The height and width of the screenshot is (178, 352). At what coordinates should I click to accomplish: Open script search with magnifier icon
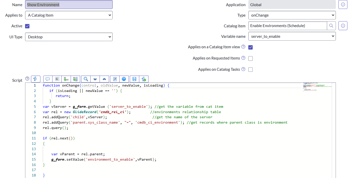(86, 79)
